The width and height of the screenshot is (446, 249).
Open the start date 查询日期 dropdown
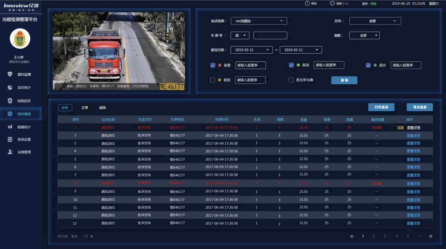[252, 50]
